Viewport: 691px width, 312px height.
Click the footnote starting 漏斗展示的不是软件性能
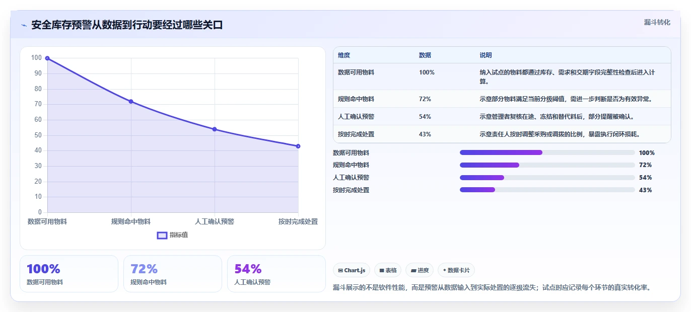493,288
